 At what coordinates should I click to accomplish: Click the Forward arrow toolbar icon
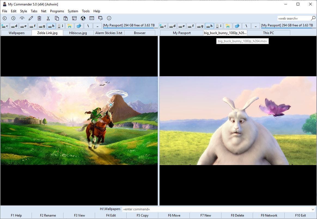click(13, 18)
